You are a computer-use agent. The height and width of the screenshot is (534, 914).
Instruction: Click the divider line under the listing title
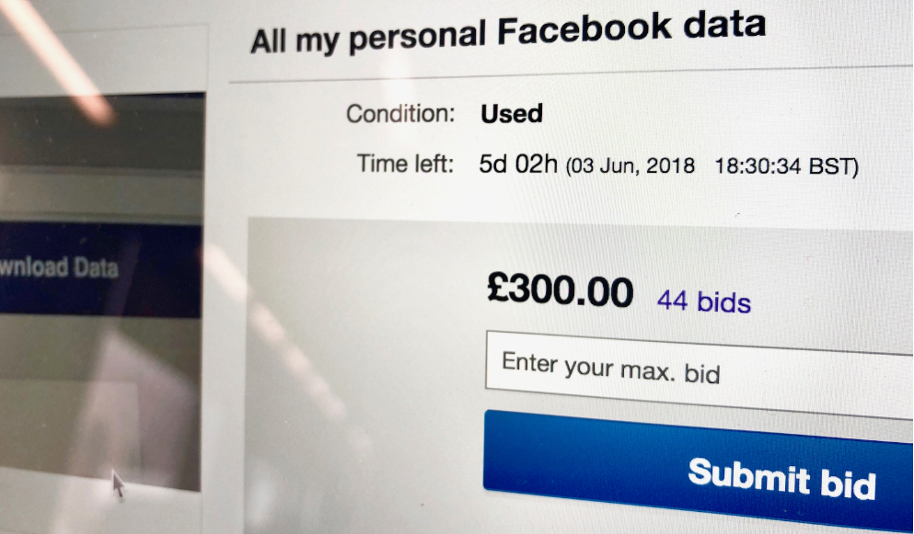click(x=572, y=74)
